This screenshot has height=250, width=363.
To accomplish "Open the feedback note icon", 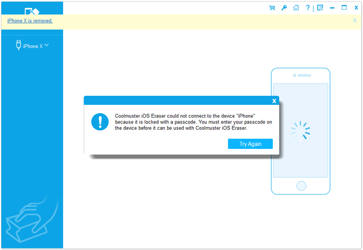I will [320, 8].
